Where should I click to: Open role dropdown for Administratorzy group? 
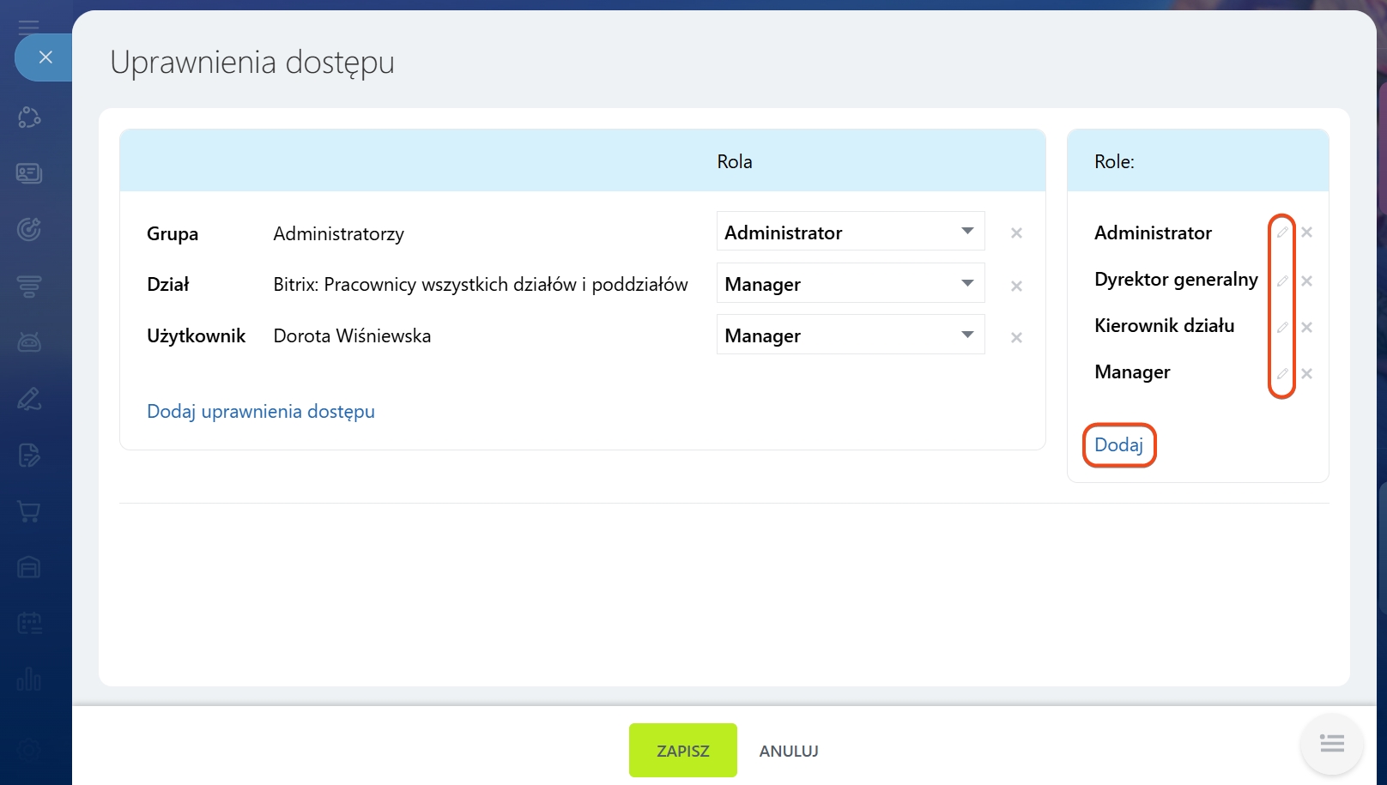[x=850, y=232]
